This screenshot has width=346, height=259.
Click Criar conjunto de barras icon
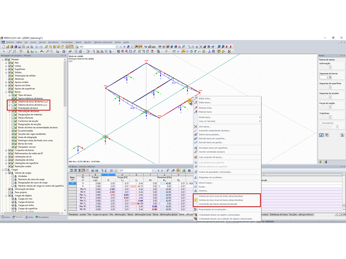[196, 157]
